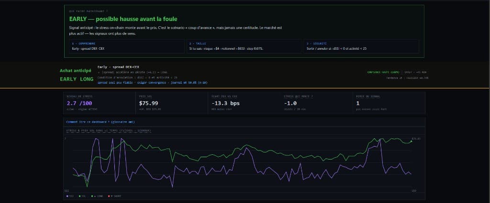
Task: Toggle the LONG markers legend entry
Action: click(x=97, y=196)
